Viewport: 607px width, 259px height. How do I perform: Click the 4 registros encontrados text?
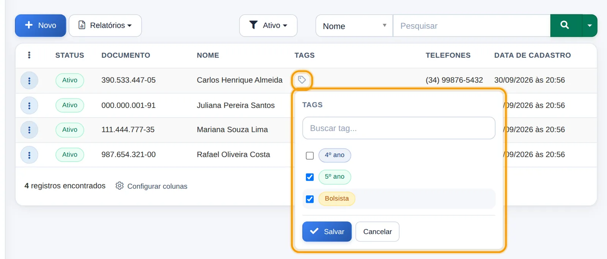[x=65, y=186]
